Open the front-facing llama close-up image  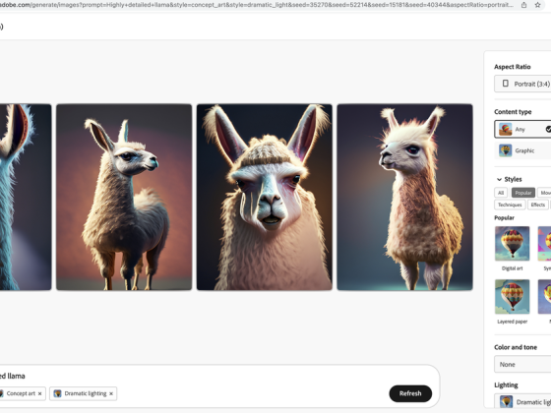(265, 197)
